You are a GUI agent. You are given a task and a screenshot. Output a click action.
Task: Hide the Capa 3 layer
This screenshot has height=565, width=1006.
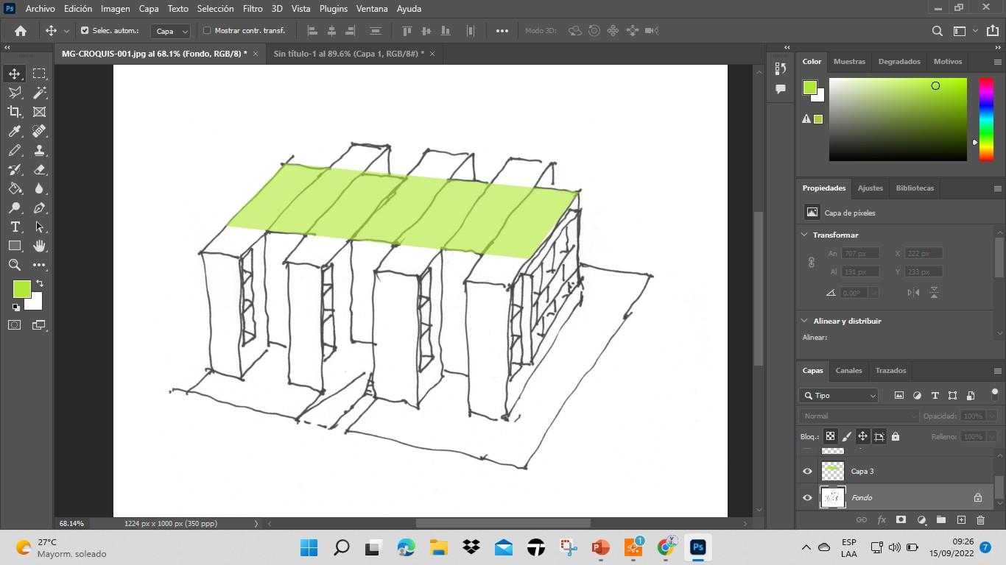pos(807,472)
